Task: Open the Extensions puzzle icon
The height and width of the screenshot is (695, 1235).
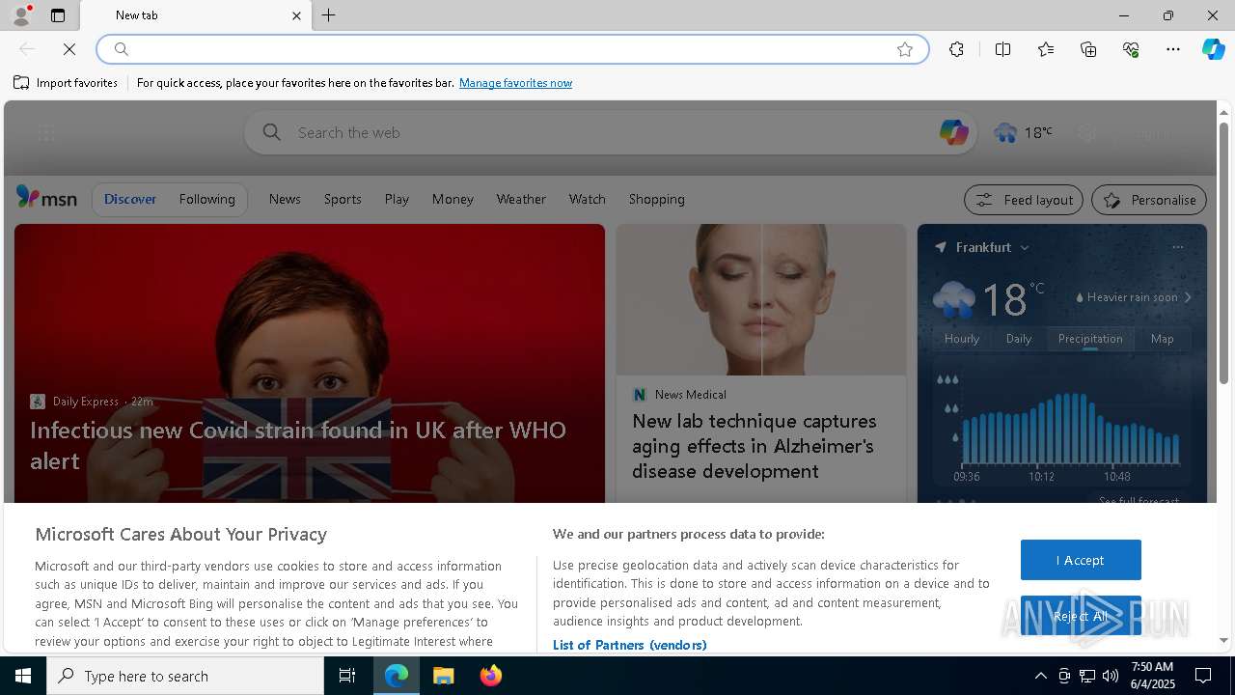Action: (x=956, y=49)
